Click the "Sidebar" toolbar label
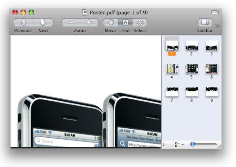Screen dimensions: 236x167 205,31
